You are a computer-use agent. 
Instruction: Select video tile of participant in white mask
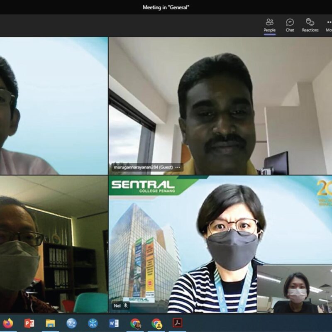[54, 244]
